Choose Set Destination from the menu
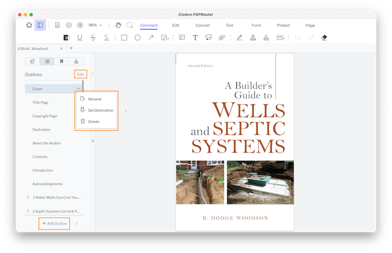This screenshot has height=253, width=392. pos(96,110)
